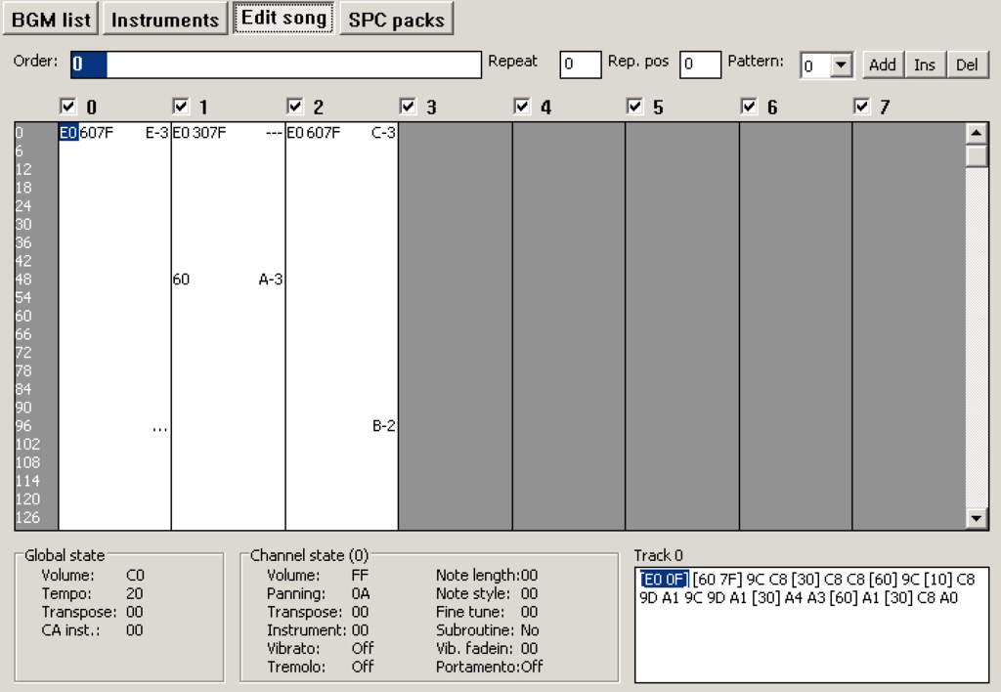
Task: Click row number 48 in the tracker
Action: tap(23, 279)
